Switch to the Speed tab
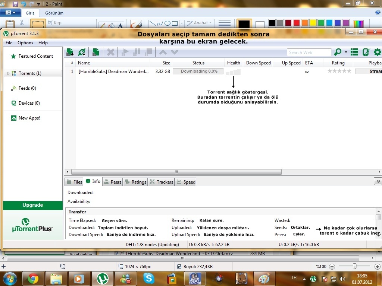 tap(186, 182)
